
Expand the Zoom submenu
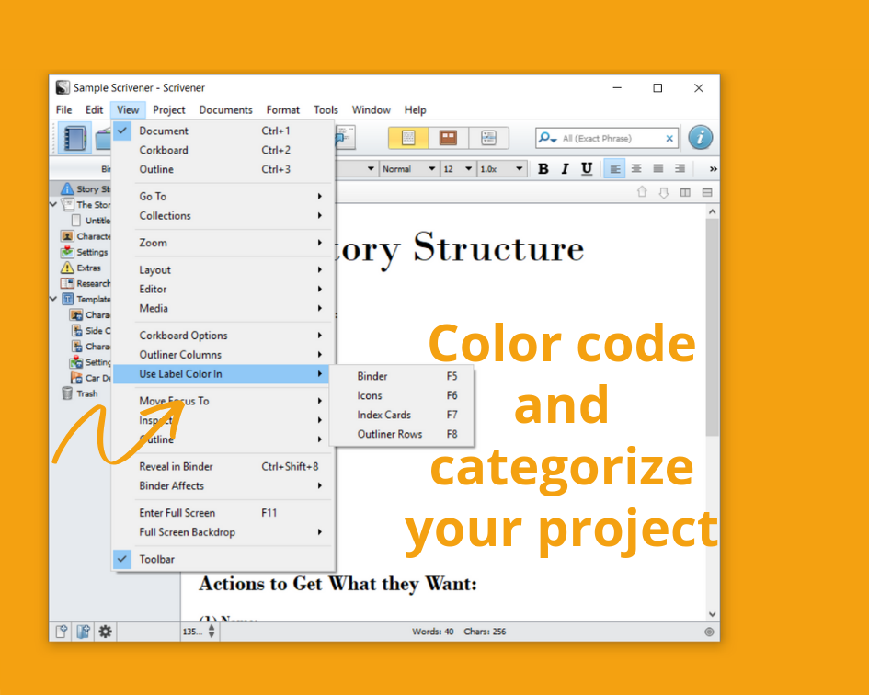click(223, 243)
